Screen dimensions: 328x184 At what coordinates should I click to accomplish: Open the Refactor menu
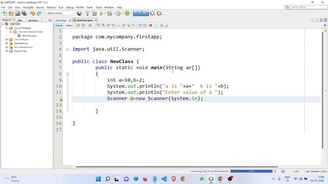click(51, 7)
